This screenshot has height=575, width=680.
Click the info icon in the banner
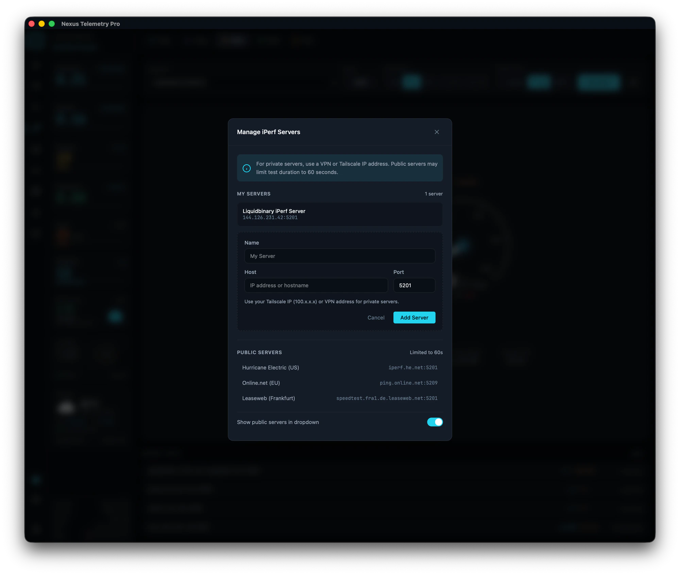click(247, 168)
